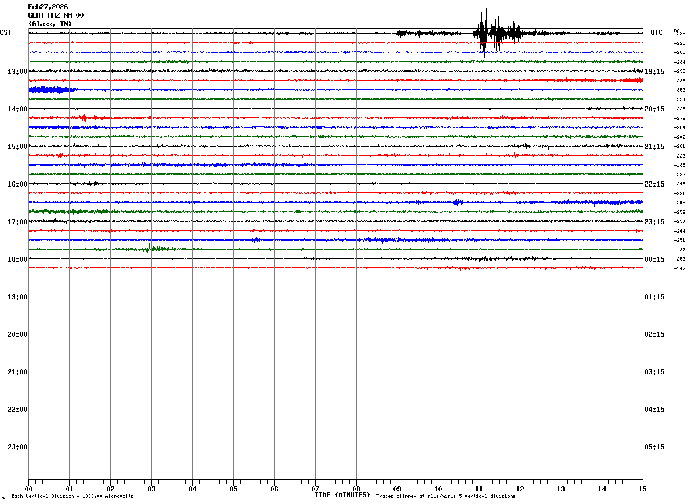Click the CST time zone label
The image size is (688, 504).
point(6,32)
